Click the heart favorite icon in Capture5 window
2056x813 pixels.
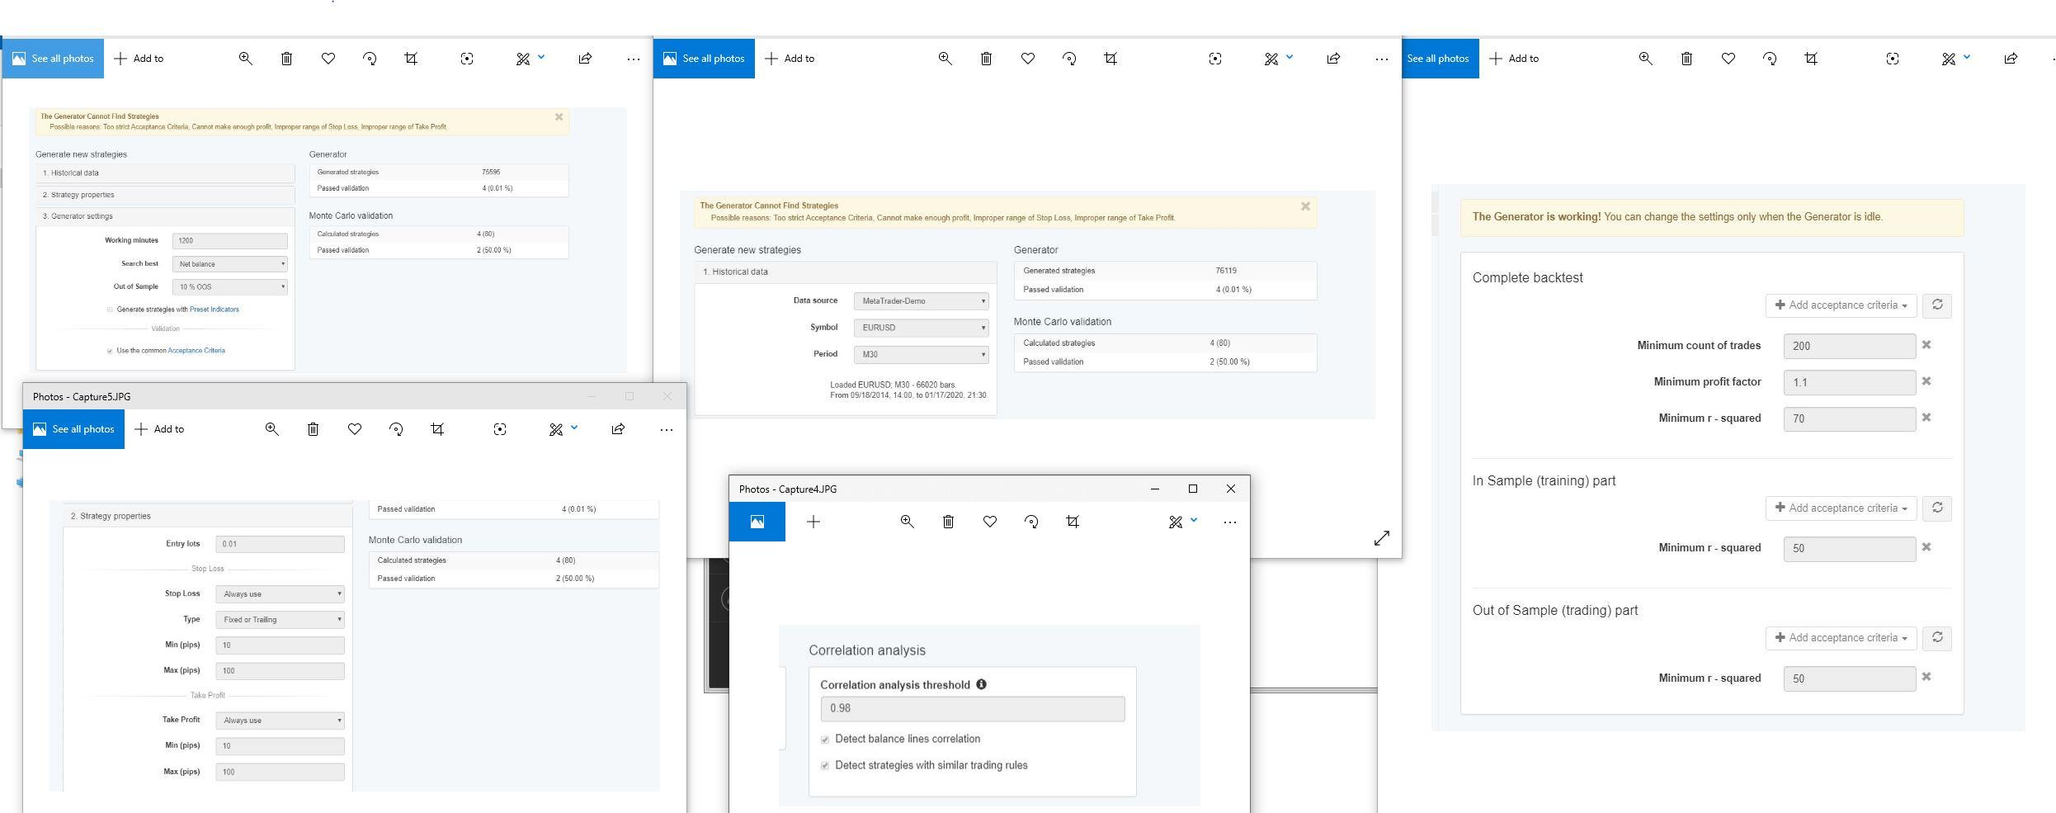355,429
